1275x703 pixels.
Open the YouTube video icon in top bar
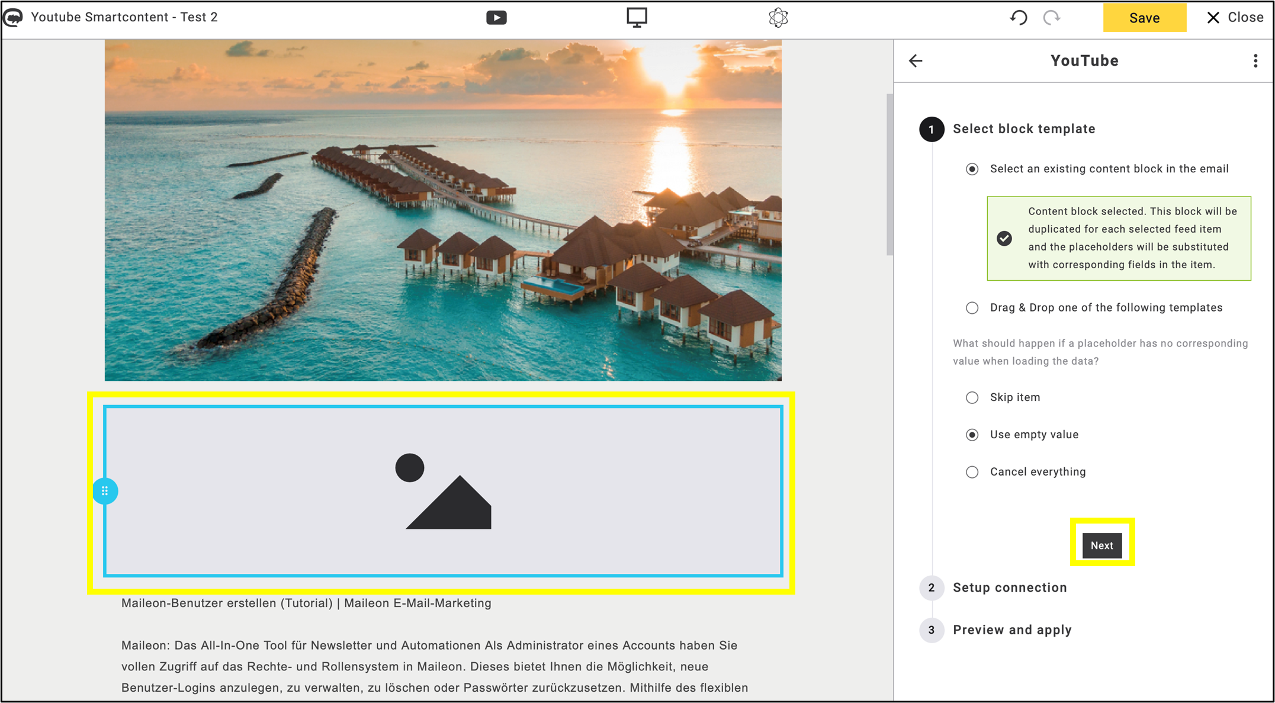(x=496, y=18)
